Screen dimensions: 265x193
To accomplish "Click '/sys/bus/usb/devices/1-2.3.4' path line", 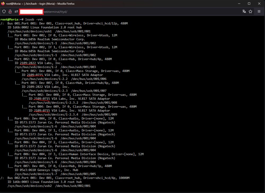I will (x=73, y=114).
